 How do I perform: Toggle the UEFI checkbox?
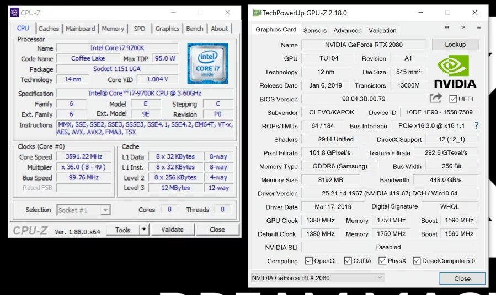coord(453,99)
